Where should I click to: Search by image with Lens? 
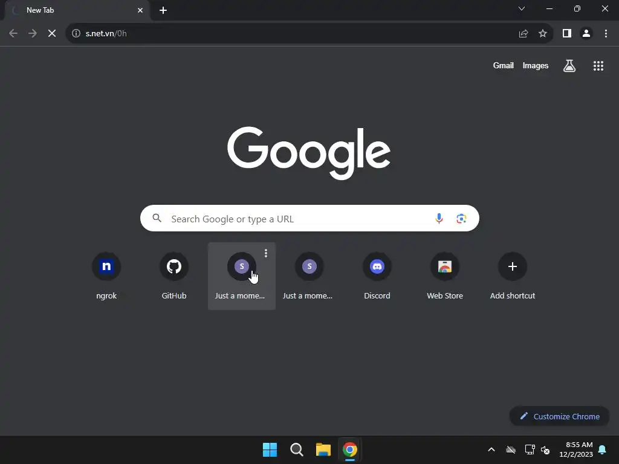(461, 218)
